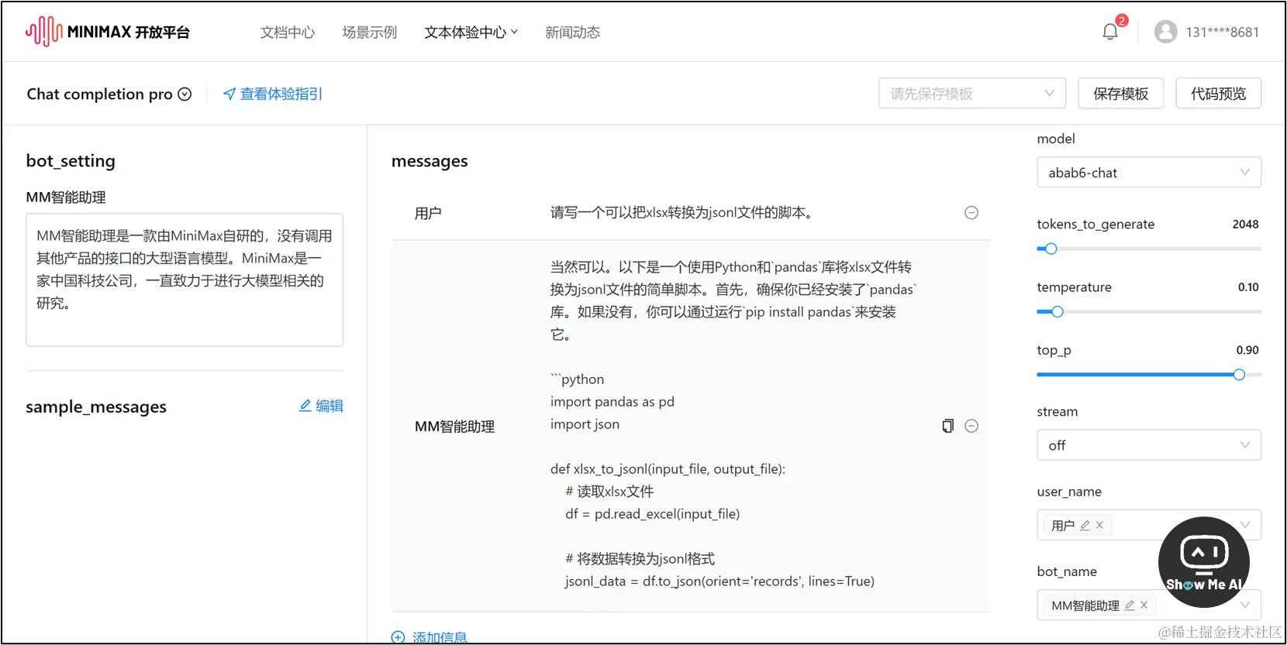Click the account name 131****8681
1287x645 pixels.
pyautogui.click(x=1223, y=32)
